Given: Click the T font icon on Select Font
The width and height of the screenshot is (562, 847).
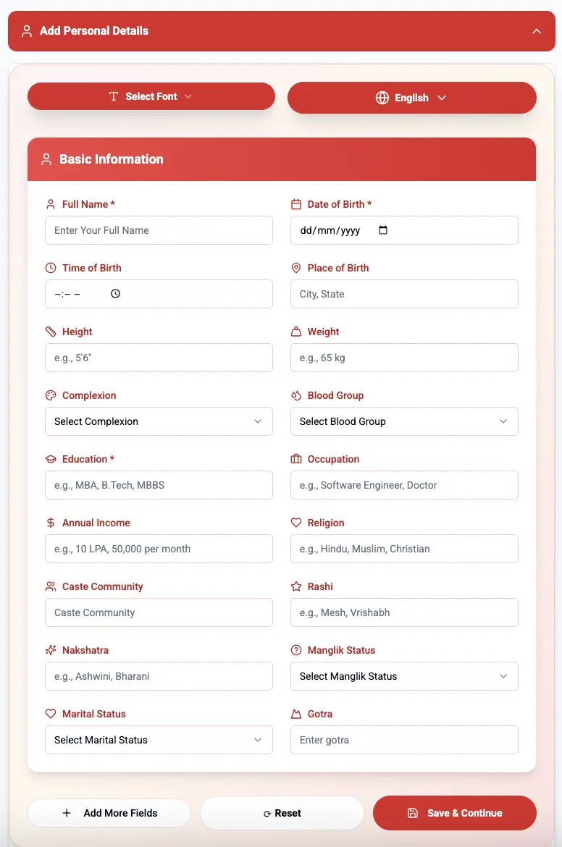Looking at the screenshot, I should 114,96.
